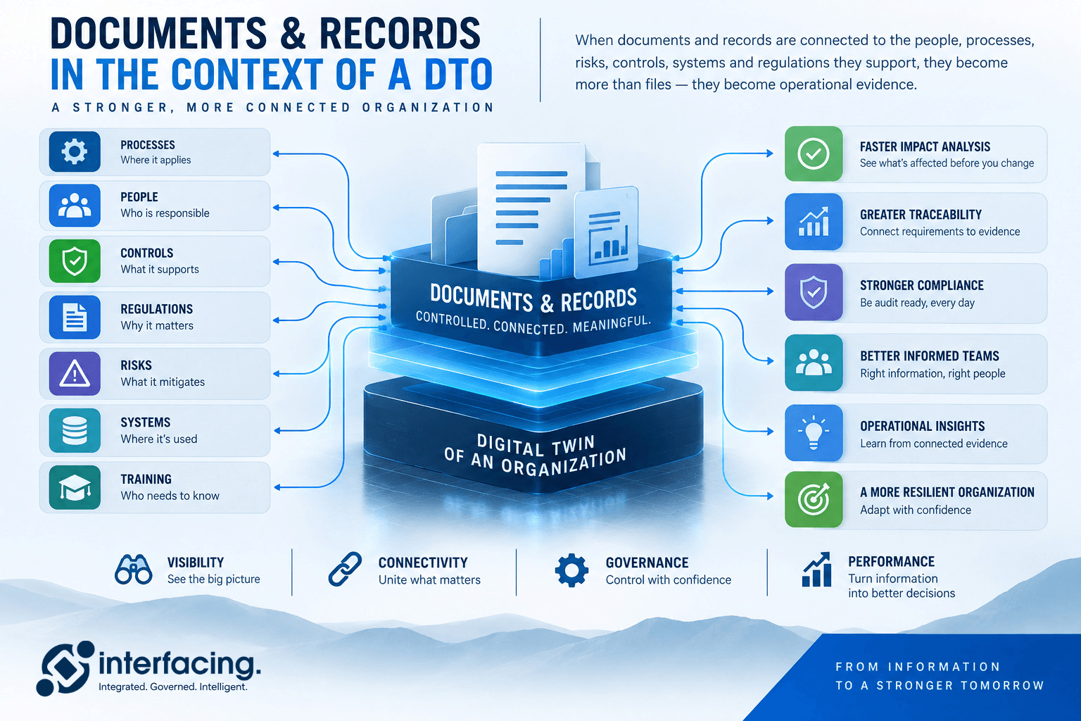Select the Systems database icon

click(x=75, y=430)
